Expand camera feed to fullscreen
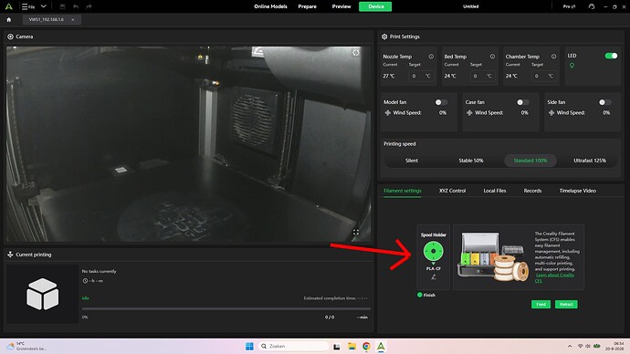Screen dimensions: 630x354 (x=355, y=232)
